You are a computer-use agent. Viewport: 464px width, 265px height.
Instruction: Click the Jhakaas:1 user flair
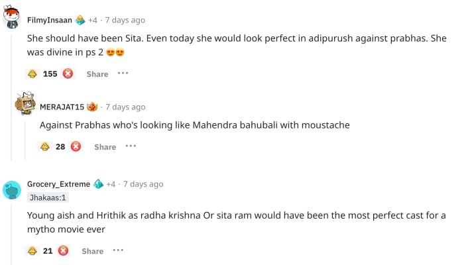48,197
